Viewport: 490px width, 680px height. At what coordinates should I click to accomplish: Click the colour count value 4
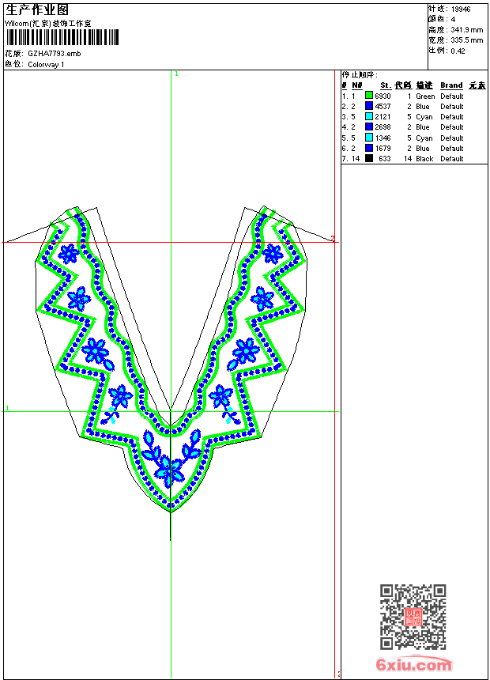(453, 20)
